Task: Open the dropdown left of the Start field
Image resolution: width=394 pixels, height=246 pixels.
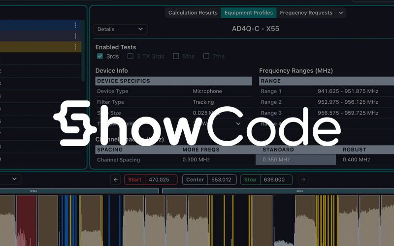Action: point(14,179)
